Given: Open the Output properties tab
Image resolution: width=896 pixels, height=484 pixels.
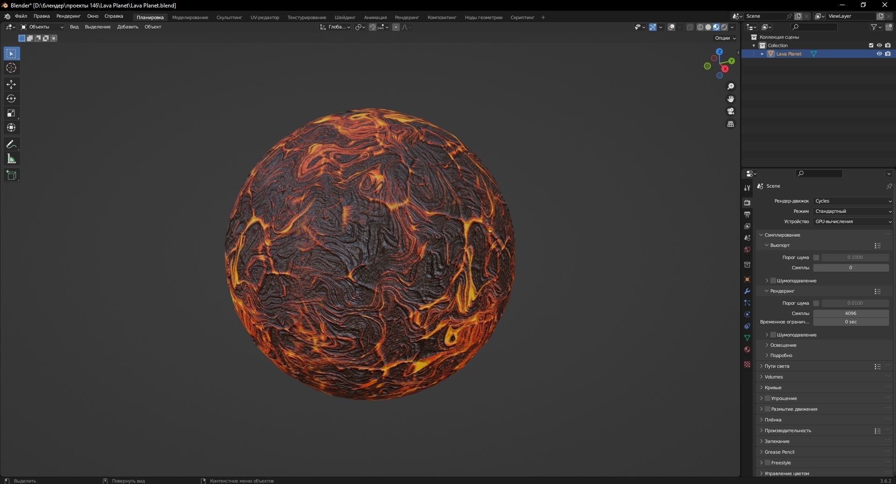Looking at the screenshot, I should coord(747,215).
